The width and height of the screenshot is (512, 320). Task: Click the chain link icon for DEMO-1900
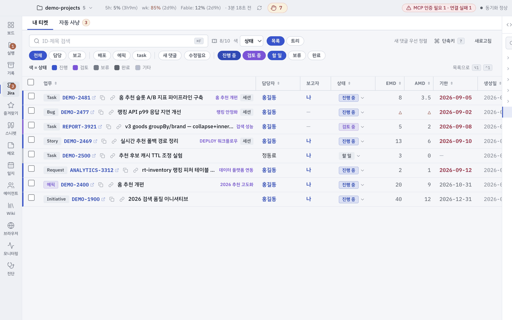tap(122, 199)
